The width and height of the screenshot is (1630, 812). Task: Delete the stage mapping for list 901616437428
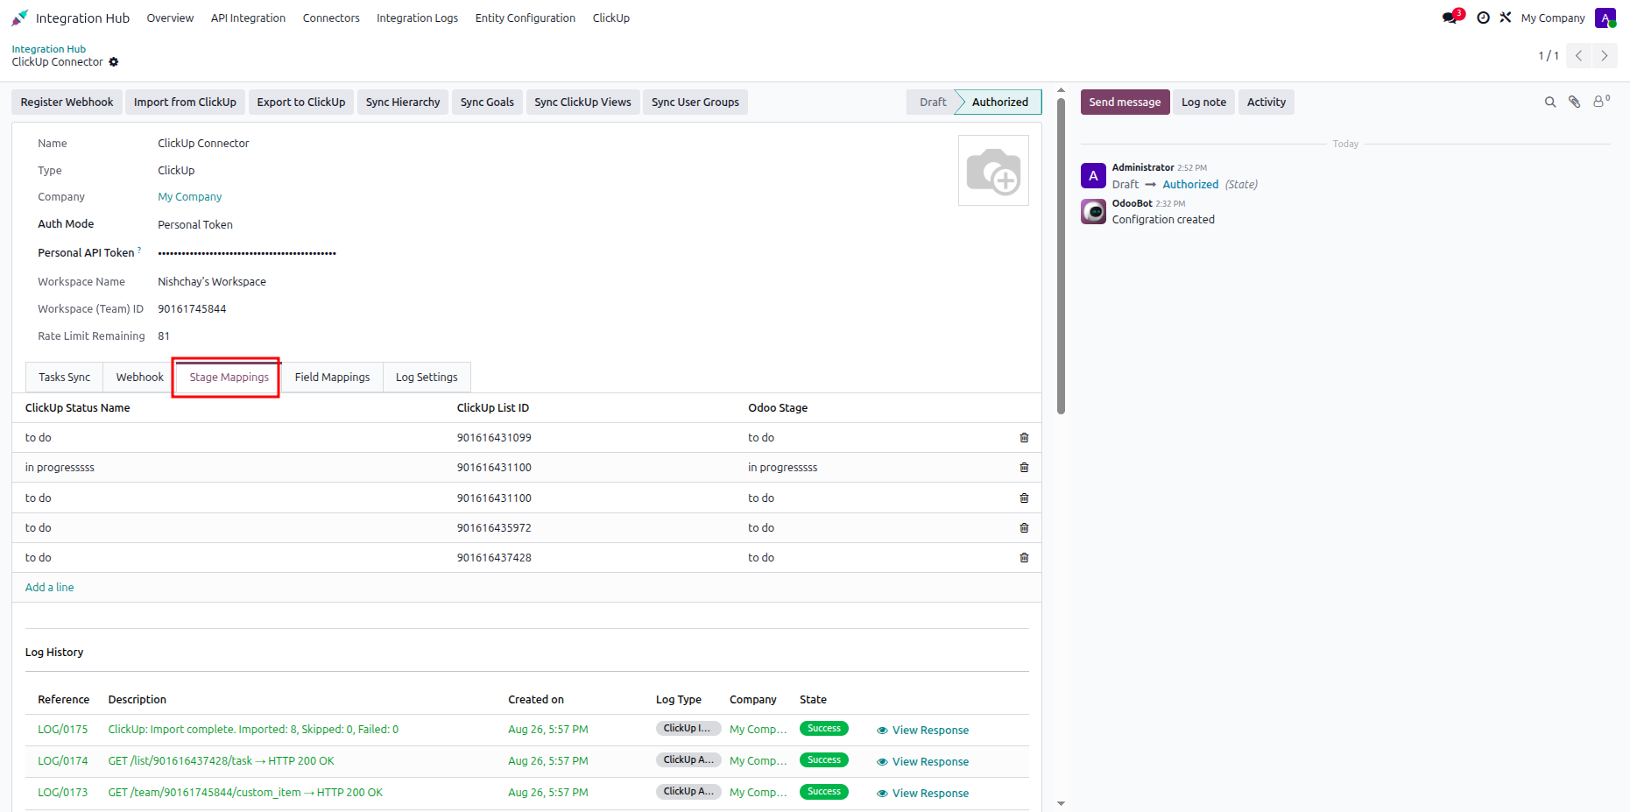[1024, 558]
